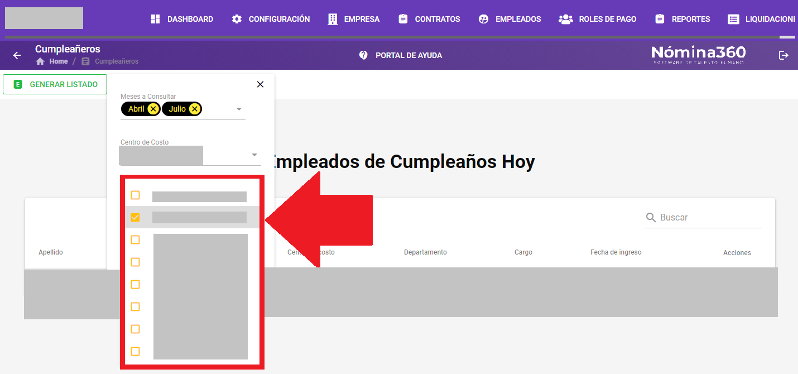Check the fourth cost center checkbox
The image size is (798, 374).
(x=135, y=262)
